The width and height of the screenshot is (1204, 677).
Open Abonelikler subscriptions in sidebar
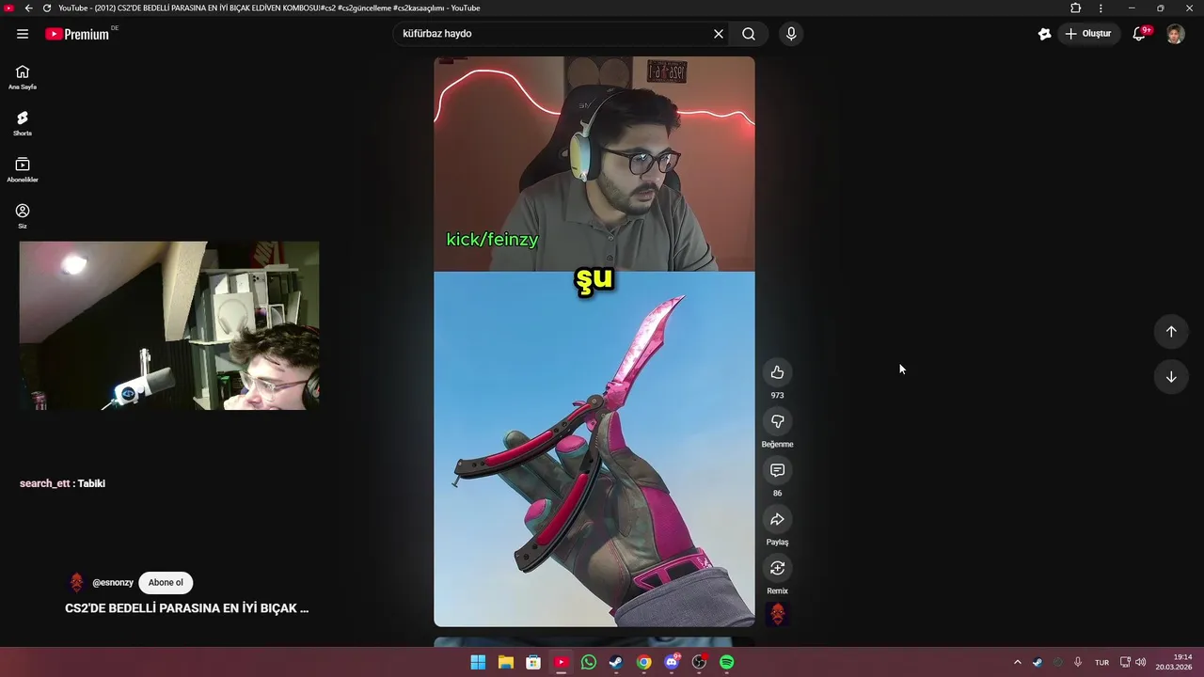[23, 169]
